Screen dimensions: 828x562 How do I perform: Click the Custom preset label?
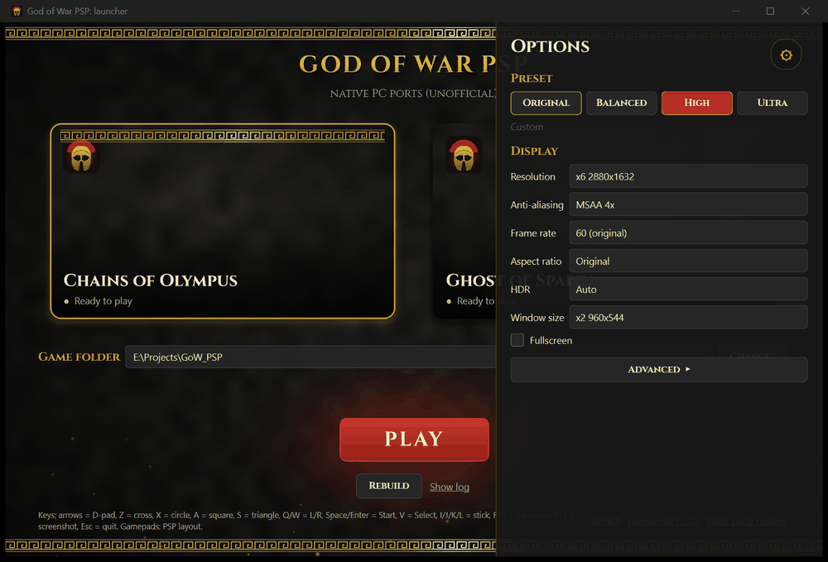tap(527, 127)
